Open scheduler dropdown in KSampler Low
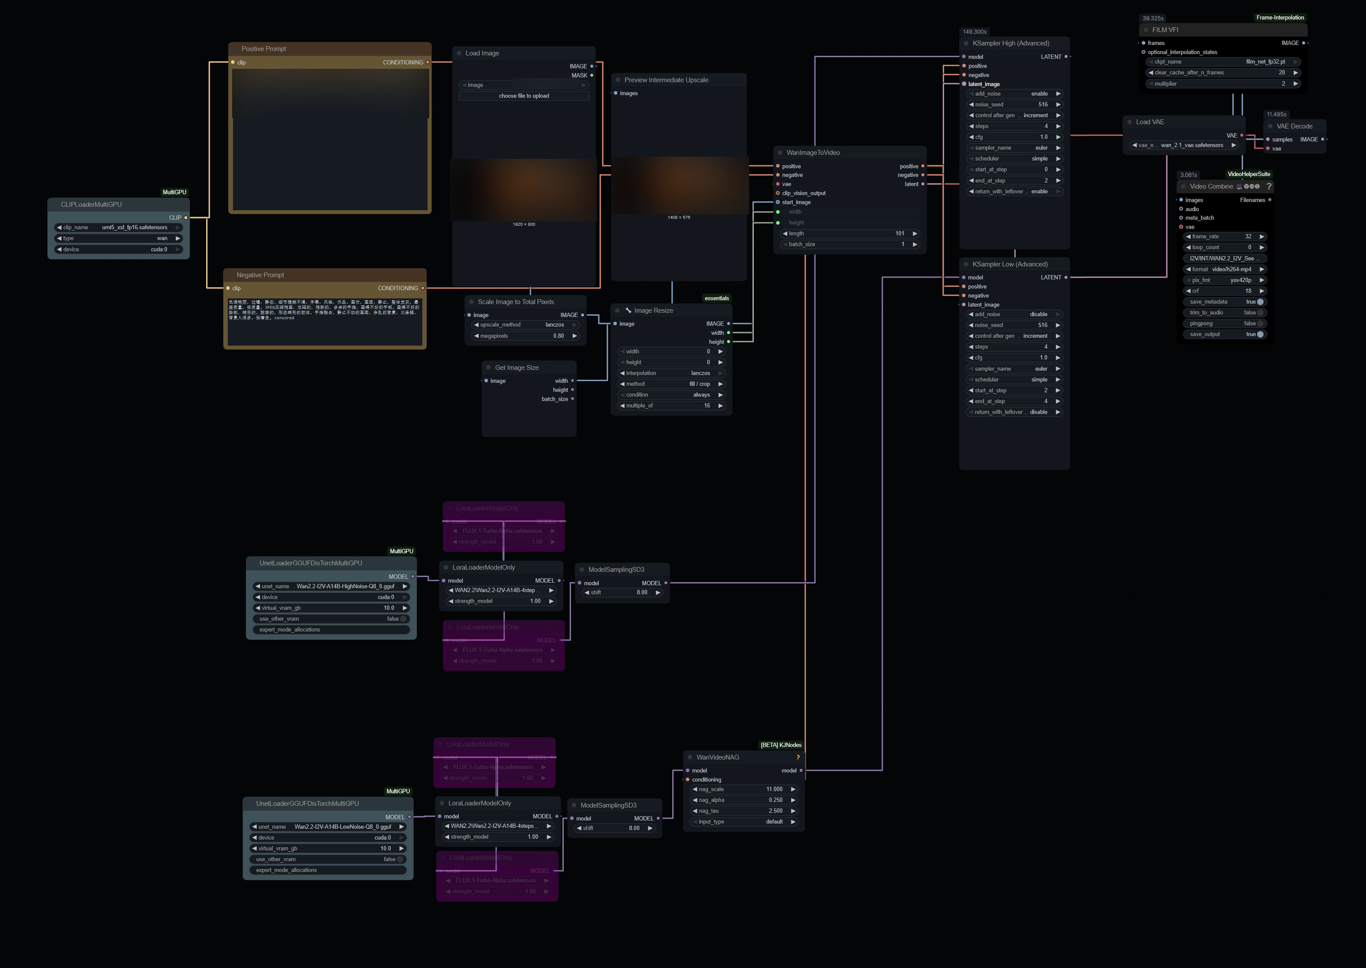 click(1014, 380)
